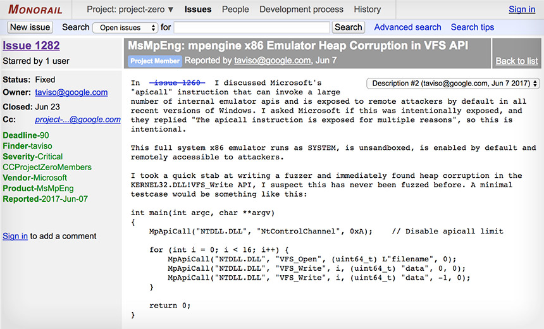Click the 'Starred by 1 user' text
Viewport: 544px width, 329px height.
36,61
